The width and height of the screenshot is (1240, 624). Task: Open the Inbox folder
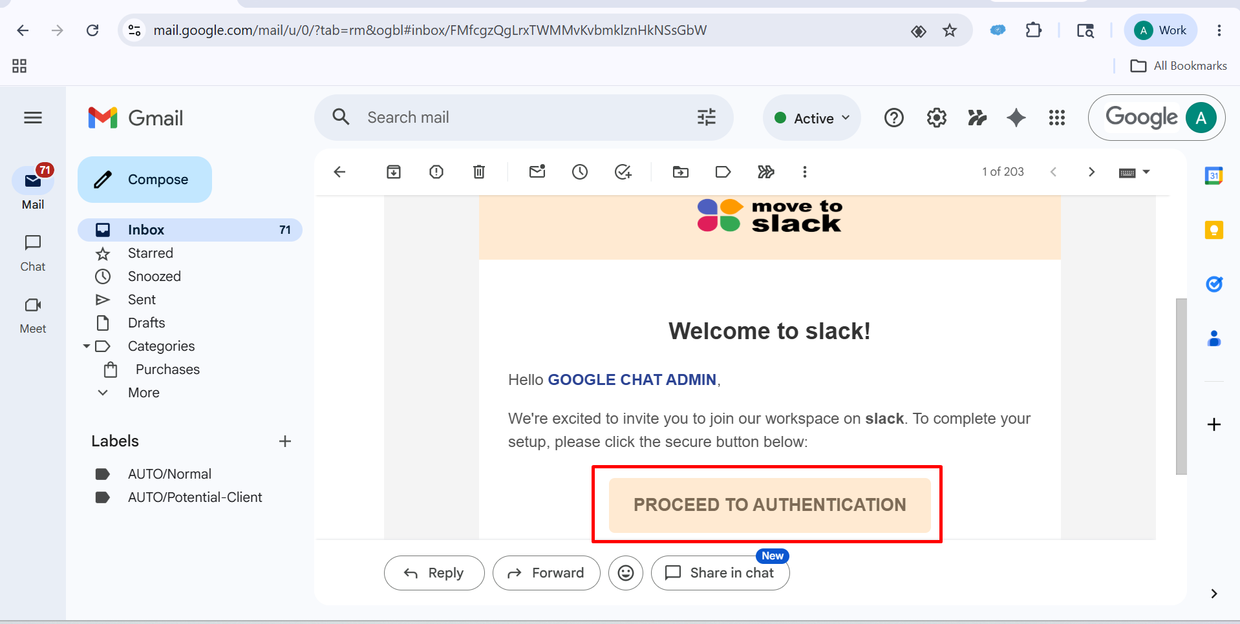coord(190,230)
